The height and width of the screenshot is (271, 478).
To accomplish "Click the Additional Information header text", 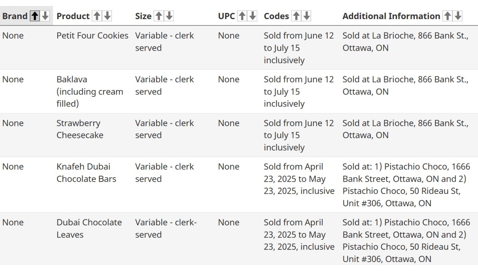I will point(391,16).
